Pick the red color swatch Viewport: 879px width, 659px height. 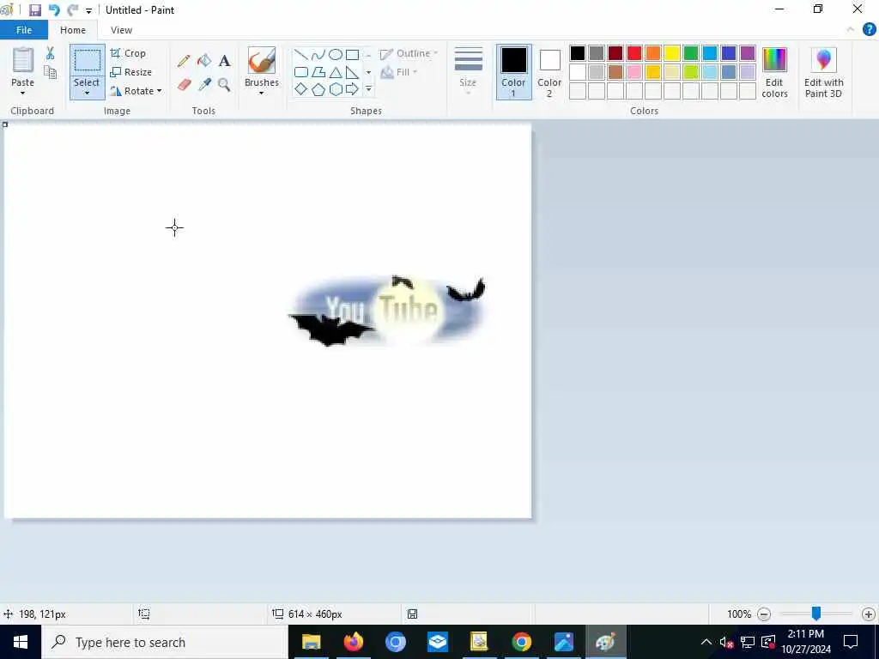tap(634, 53)
